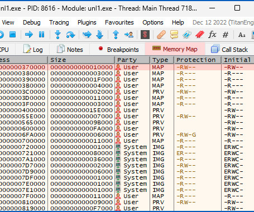
Task: Open the Functions fx icon
Action: [x=212, y=35]
